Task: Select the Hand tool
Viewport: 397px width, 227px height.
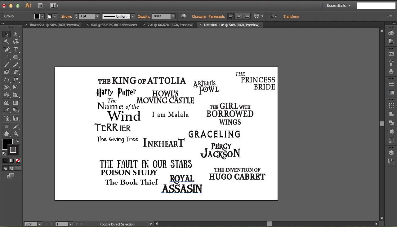Action: (7, 134)
